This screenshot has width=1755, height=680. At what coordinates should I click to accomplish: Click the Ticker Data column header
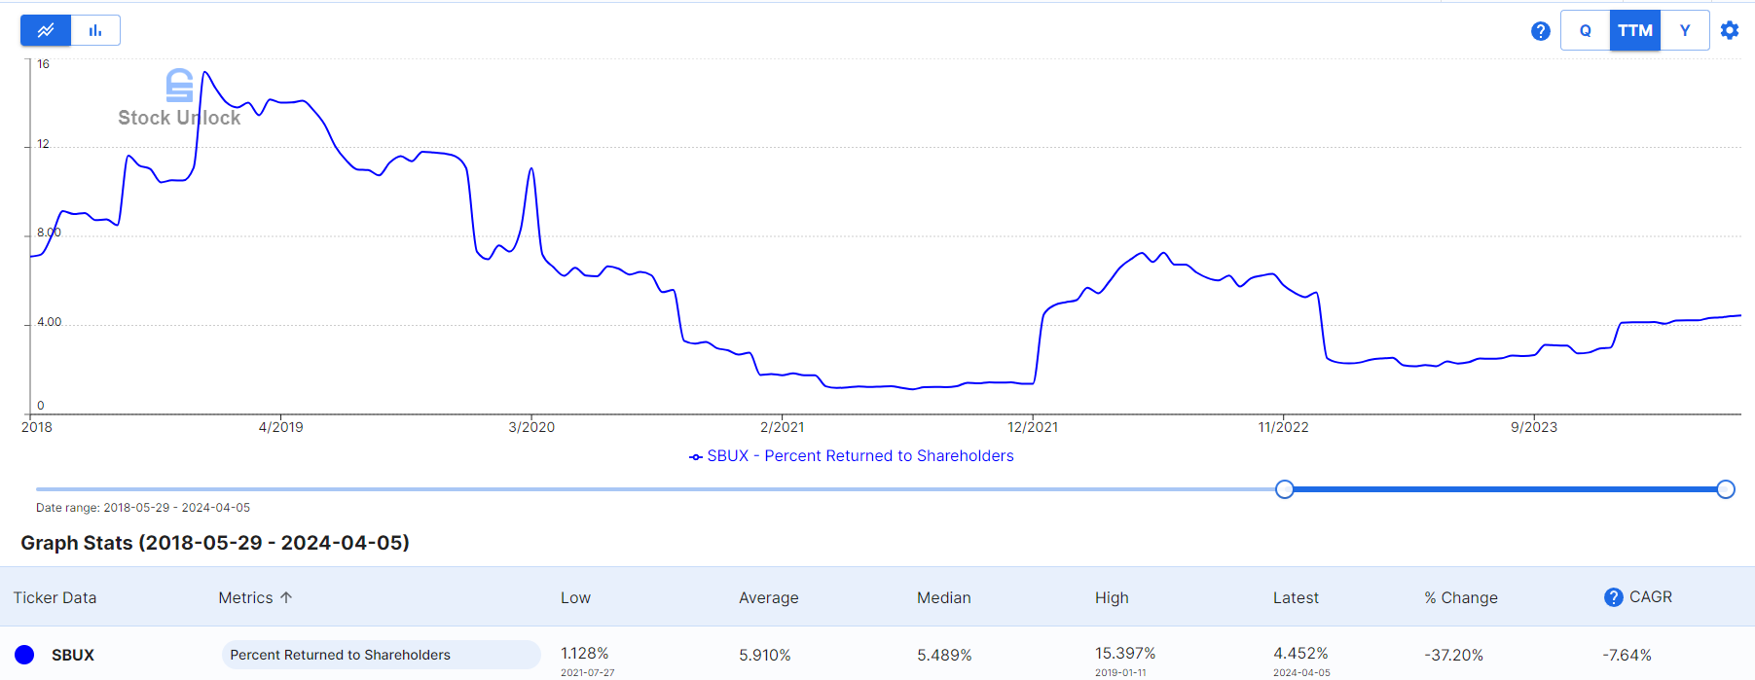tap(55, 597)
